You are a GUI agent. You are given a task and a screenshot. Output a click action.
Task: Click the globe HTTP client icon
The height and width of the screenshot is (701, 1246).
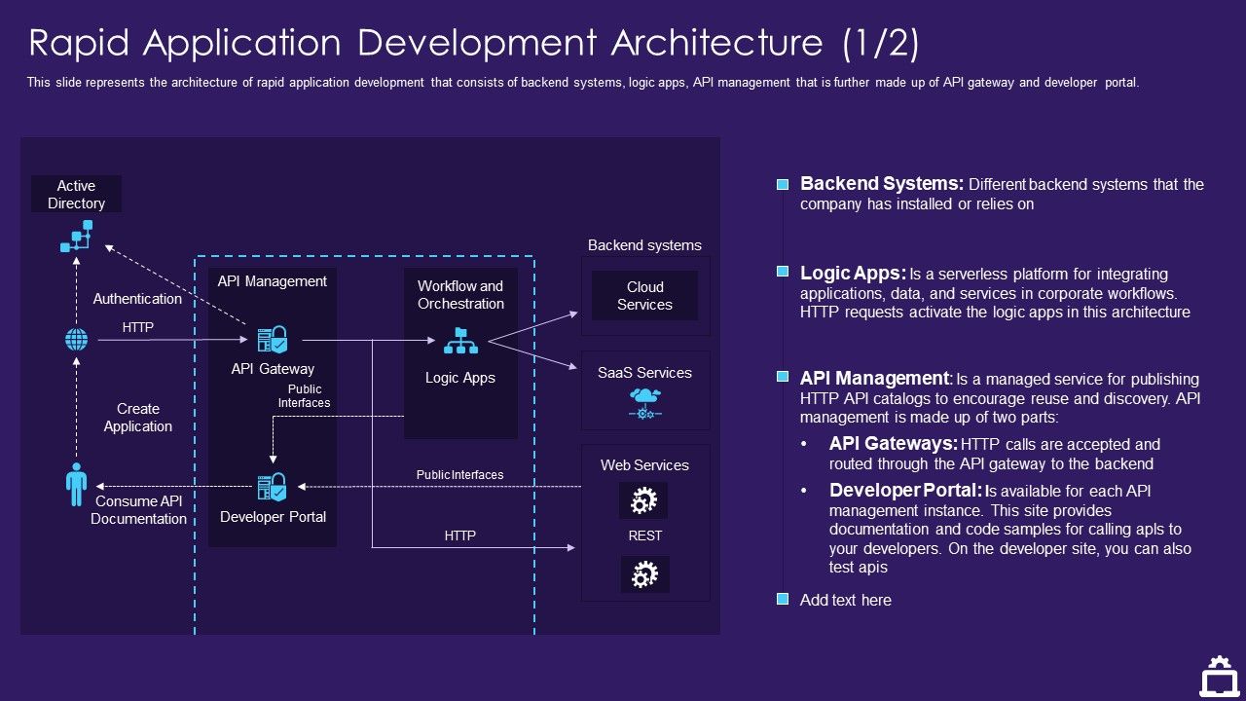[76, 340]
